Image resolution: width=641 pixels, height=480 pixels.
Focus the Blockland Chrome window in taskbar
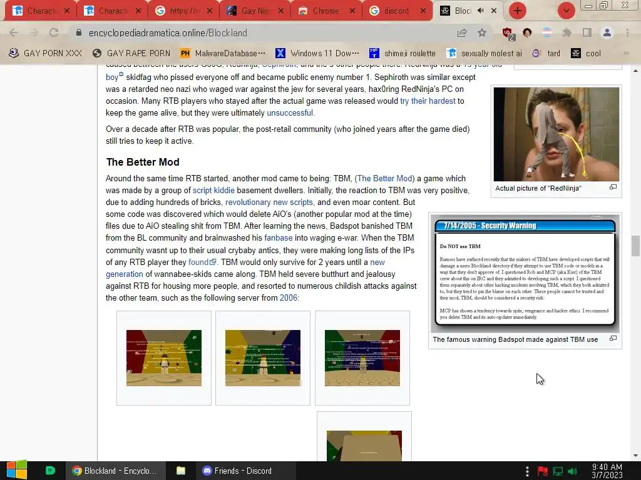point(116,471)
